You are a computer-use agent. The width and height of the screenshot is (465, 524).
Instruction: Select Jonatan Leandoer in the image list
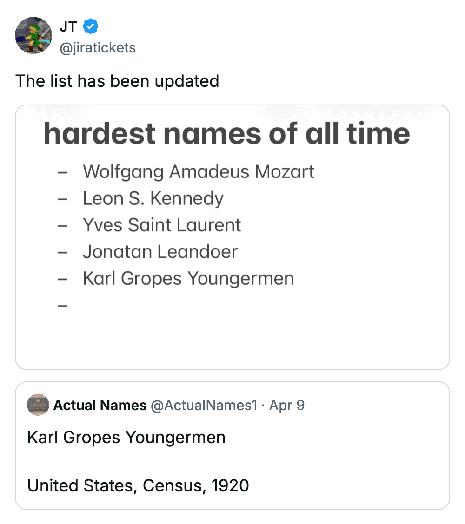160,252
